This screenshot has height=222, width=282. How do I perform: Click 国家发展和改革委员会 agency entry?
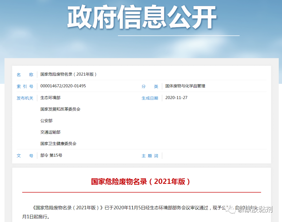pos(60,109)
